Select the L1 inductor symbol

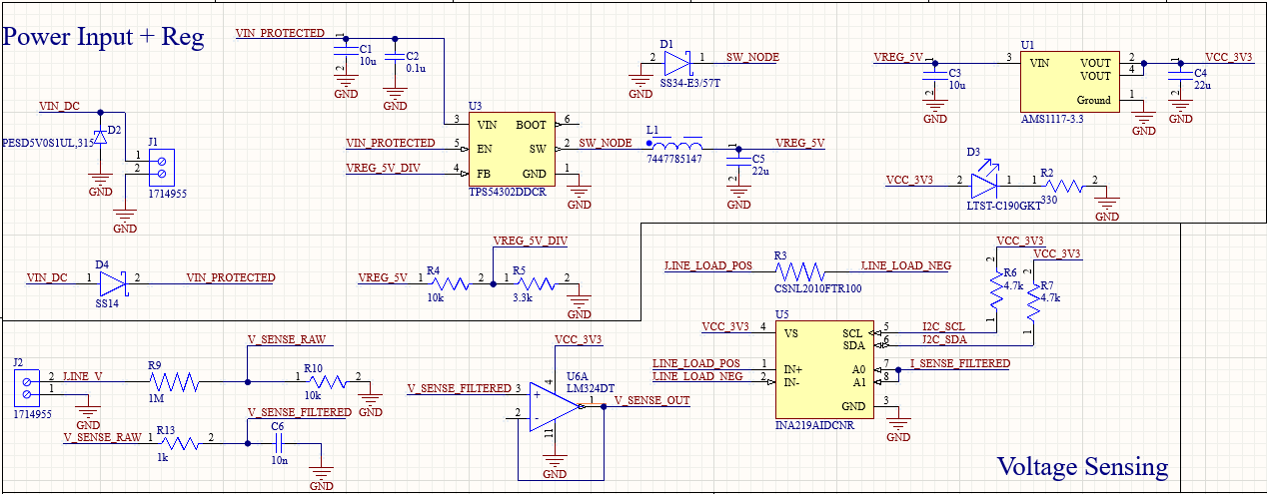tap(675, 148)
